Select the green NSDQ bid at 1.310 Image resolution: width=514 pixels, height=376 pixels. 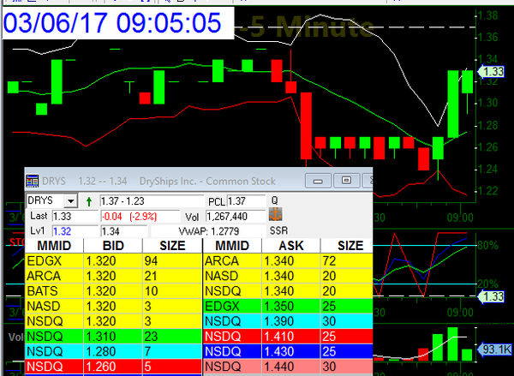[x=111, y=337]
